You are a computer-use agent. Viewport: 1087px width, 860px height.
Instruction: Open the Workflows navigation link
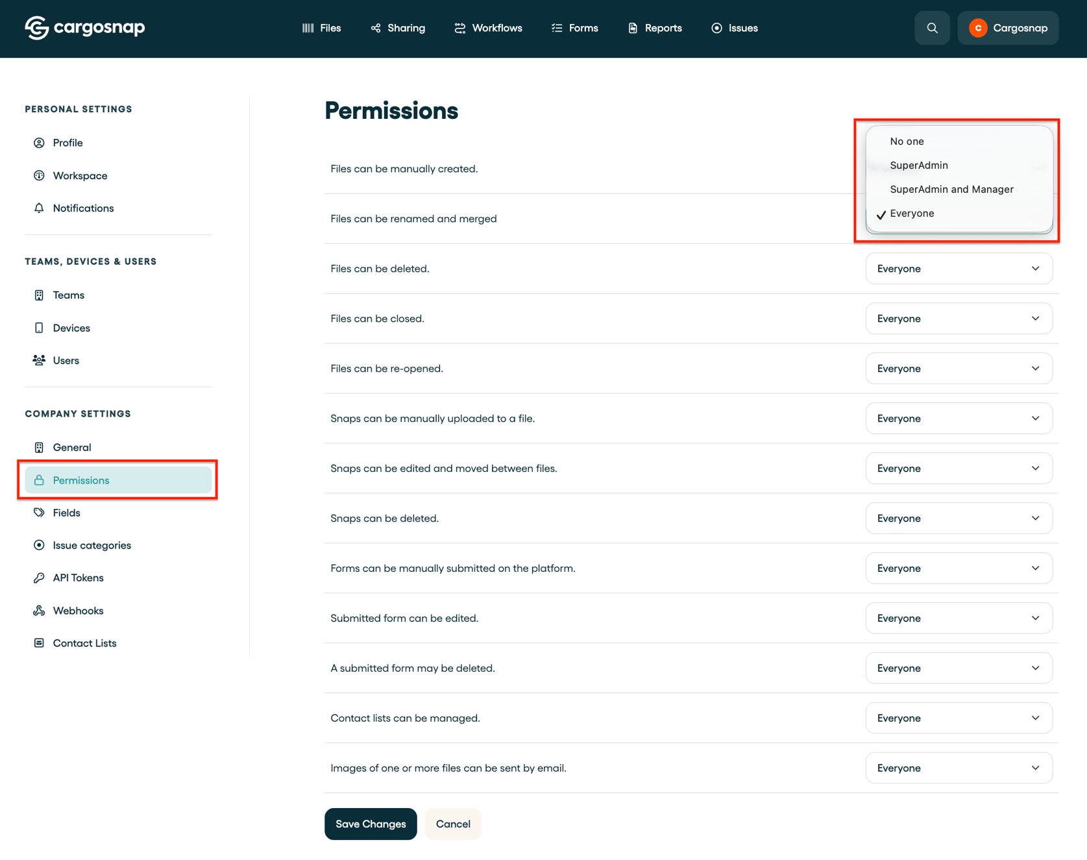pos(488,28)
